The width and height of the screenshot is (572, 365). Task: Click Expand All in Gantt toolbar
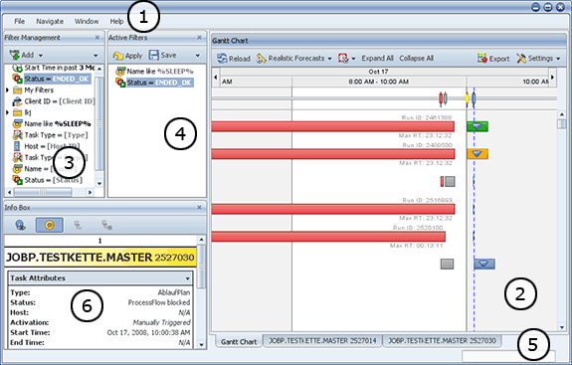click(377, 59)
